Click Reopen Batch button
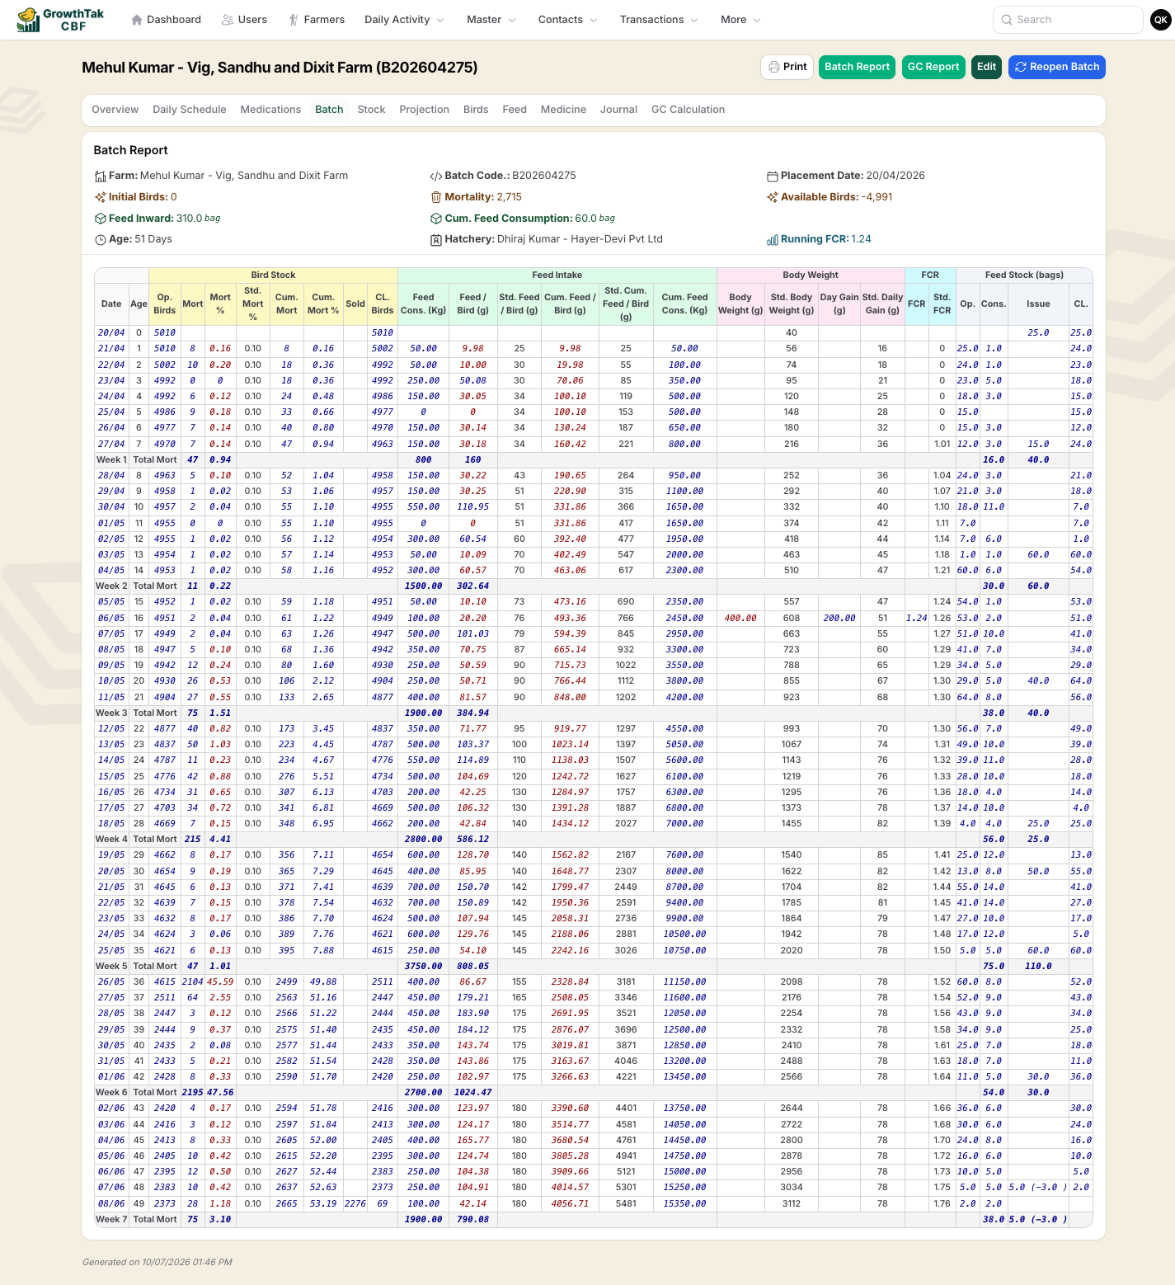 [1057, 67]
